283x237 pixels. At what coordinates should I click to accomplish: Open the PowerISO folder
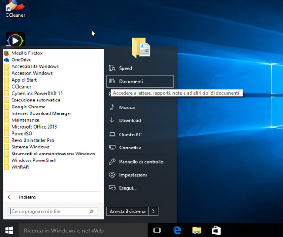pos(18,133)
